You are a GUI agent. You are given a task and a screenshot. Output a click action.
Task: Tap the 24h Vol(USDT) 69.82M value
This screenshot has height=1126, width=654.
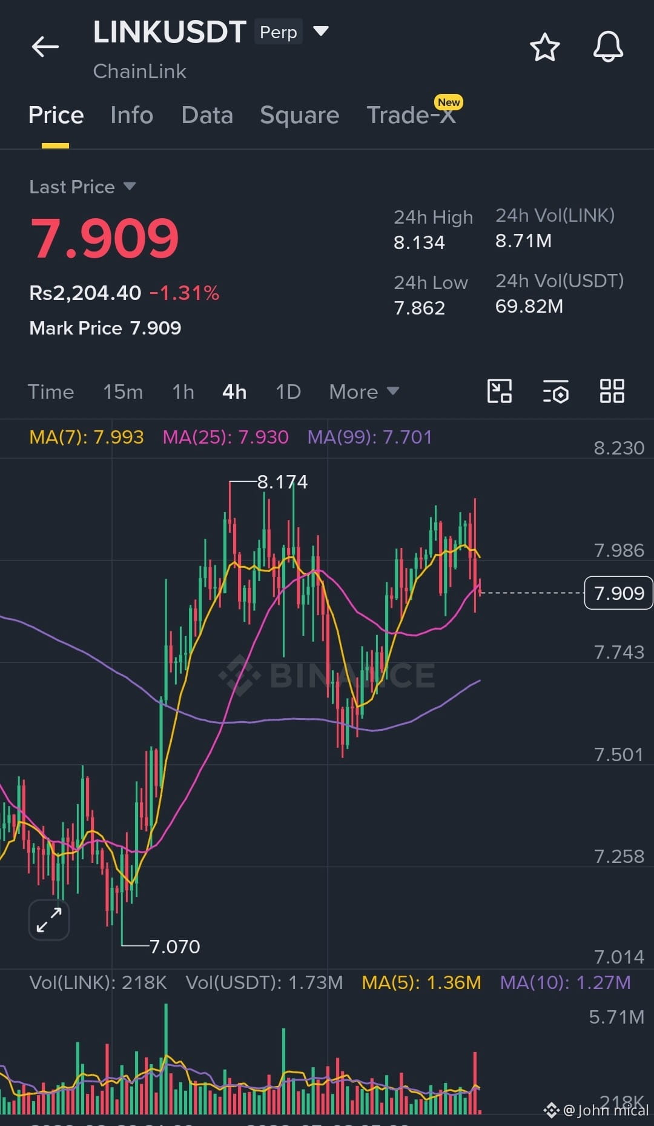pos(529,306)
